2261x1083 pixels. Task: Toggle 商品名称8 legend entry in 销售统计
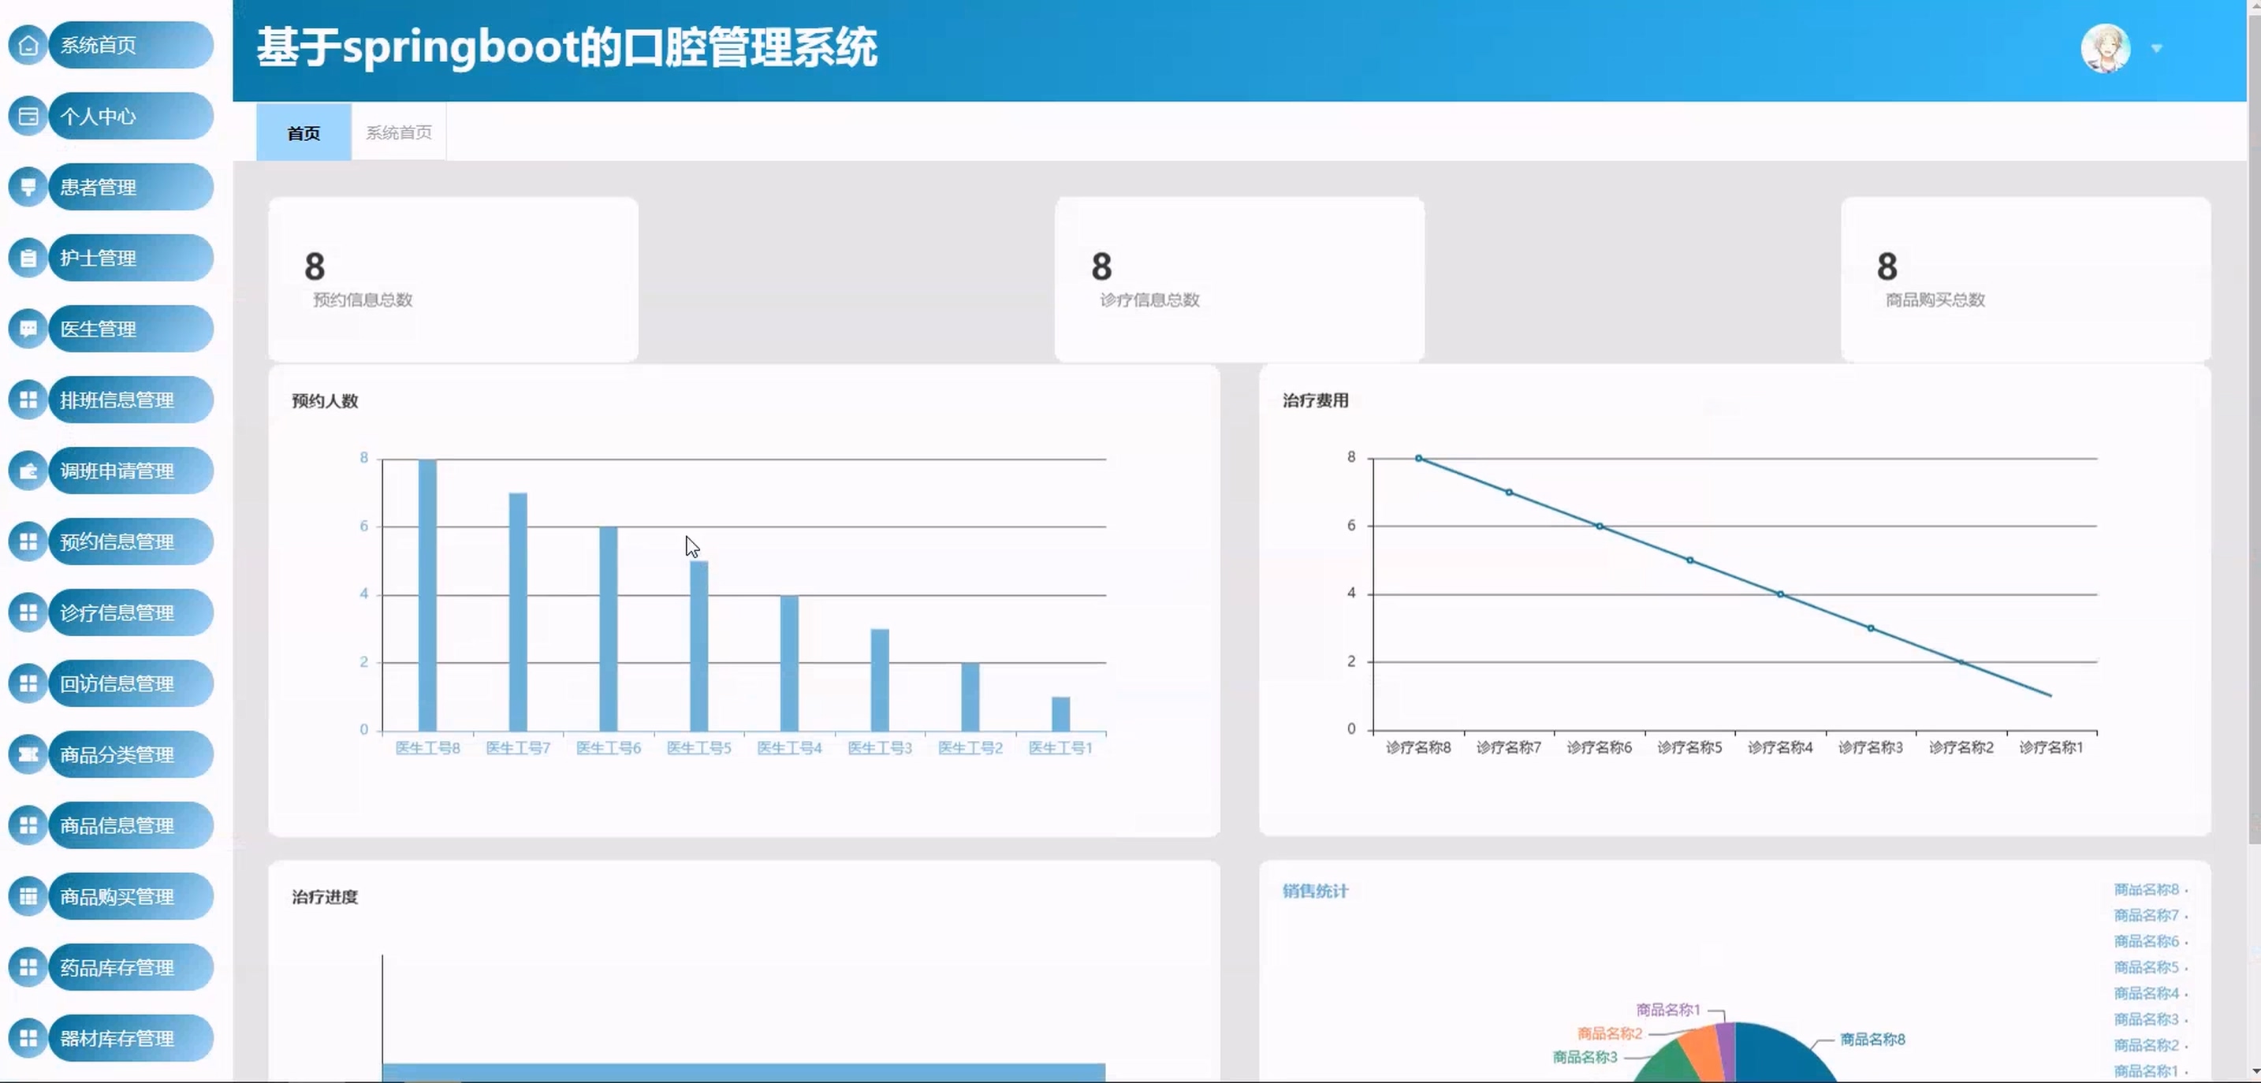pyautogui.click(x=2147, y=890)
